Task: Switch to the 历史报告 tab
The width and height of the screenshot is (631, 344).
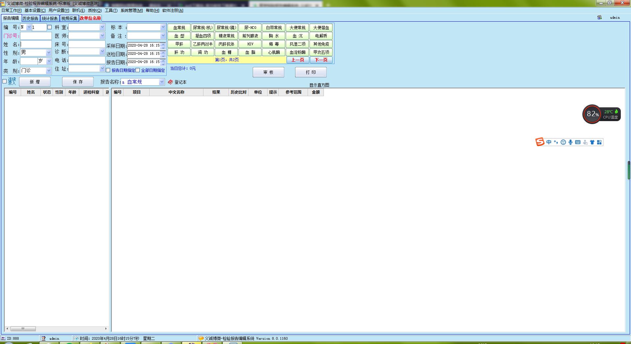Action: click(x=31, y=18)
